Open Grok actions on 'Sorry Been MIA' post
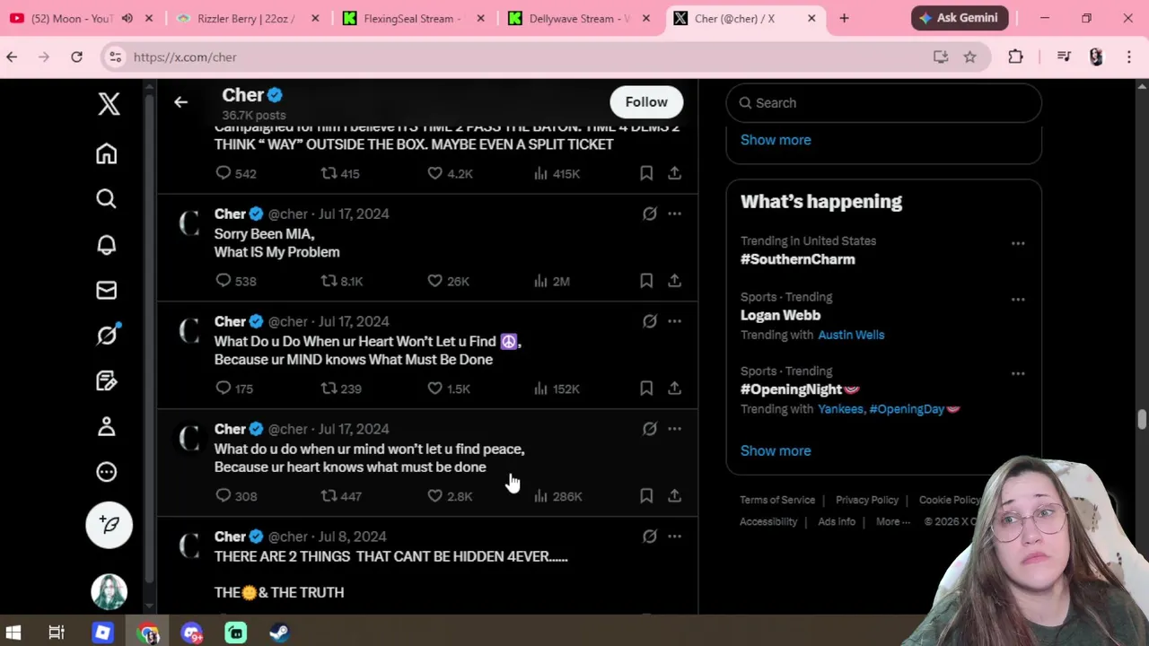Viewport: 1149px width, 646px height. tap(649, 214)
